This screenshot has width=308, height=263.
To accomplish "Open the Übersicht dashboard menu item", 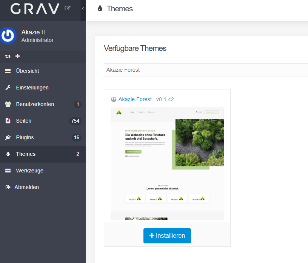I will [x=28, y=71].
